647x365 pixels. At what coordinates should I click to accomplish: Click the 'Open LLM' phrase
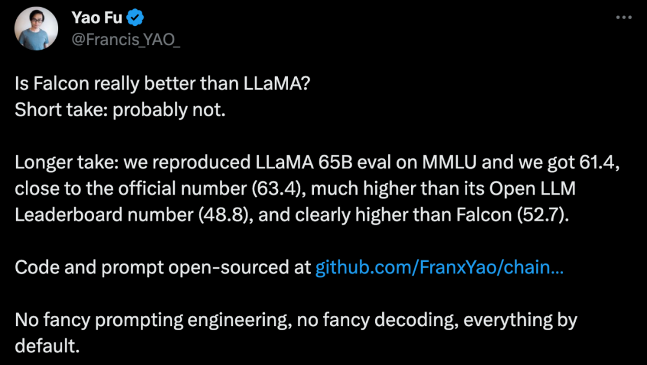point(532,189)
